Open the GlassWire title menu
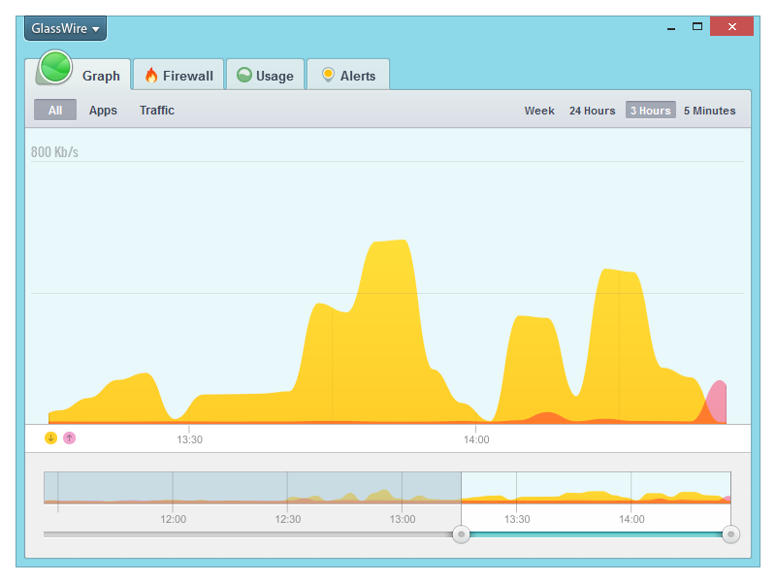This screenshot has width=776, height=582. 64,28
